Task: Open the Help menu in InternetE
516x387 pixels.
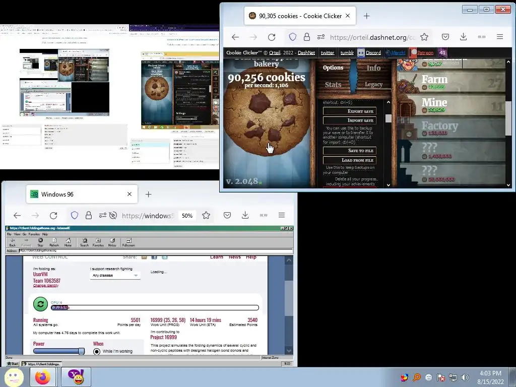Action: pyautogui.click(x=45, y=234)
